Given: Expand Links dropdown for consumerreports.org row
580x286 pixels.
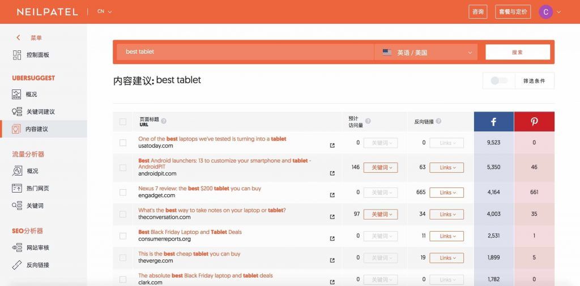Looking at the screenshot, I should click(x=446, y=236).
